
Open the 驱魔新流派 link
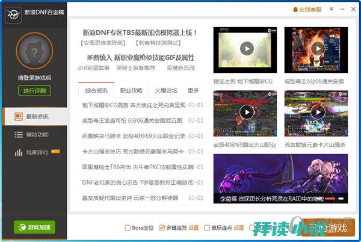tap(180, 68)
